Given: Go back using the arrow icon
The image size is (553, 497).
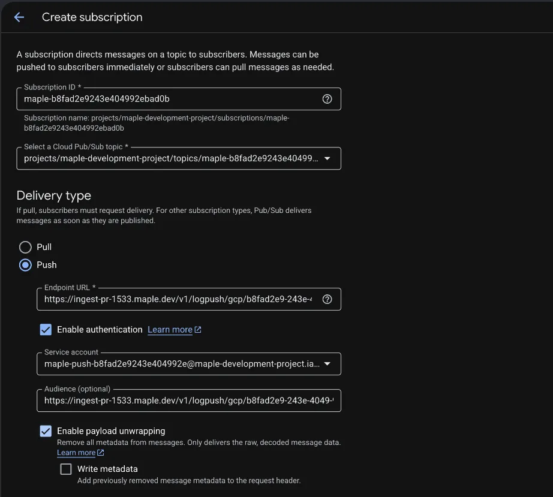Looking at the screenshot, I should (19, 17).
